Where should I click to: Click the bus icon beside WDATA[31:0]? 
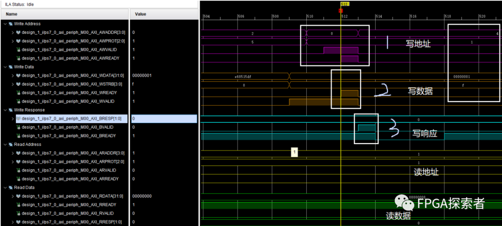(x=18, y=75)
